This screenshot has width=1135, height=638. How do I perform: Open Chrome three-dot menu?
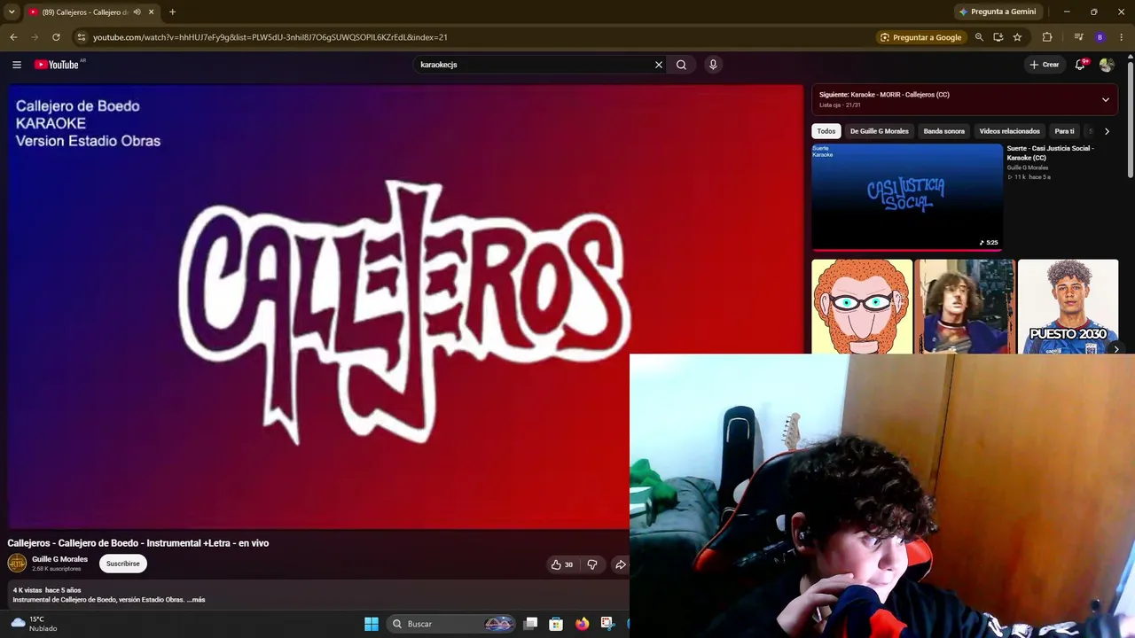[x=1122, y=37]
